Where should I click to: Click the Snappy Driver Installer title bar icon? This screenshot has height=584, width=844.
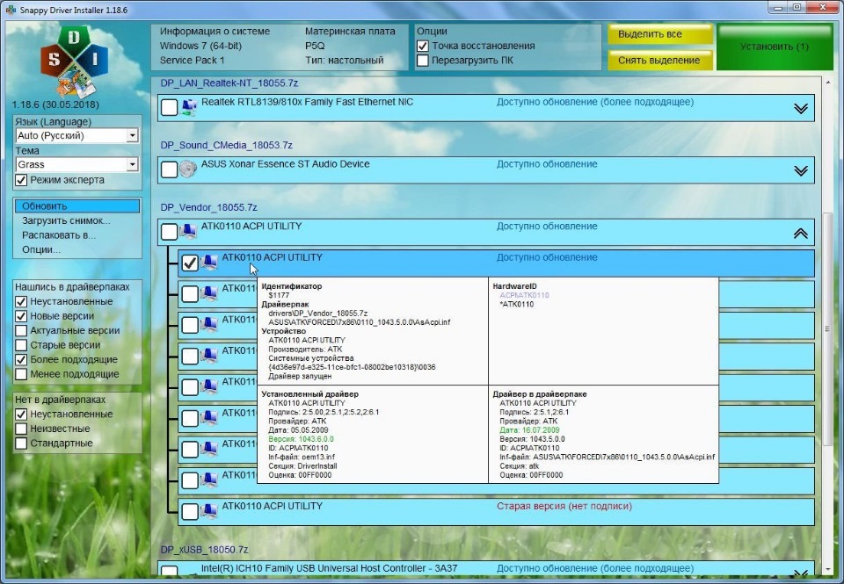[x=11, y=10]
